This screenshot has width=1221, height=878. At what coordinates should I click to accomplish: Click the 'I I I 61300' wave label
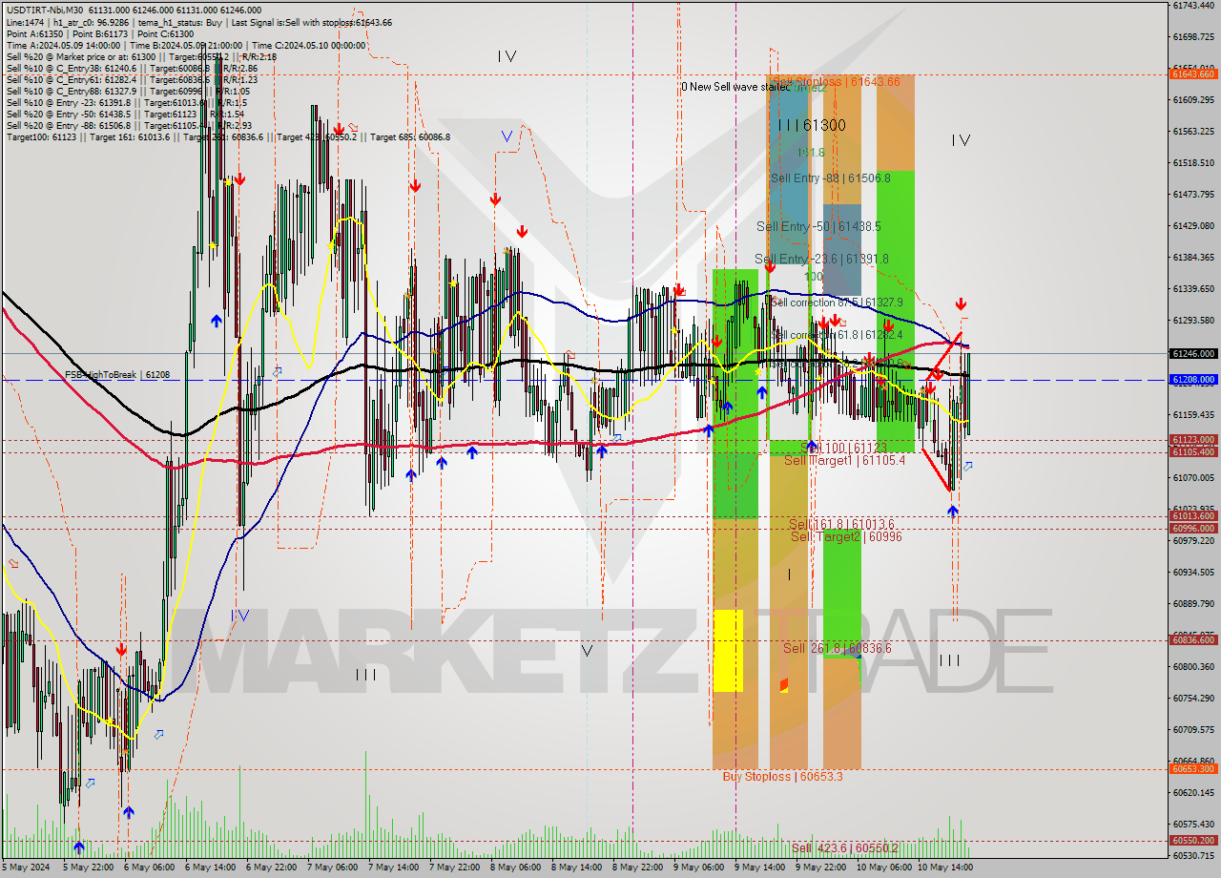pyautogui.click(x=812, y=125)
